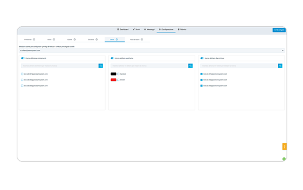Open the user selection dropdown

pyautogui.click(x=151, y=50)
